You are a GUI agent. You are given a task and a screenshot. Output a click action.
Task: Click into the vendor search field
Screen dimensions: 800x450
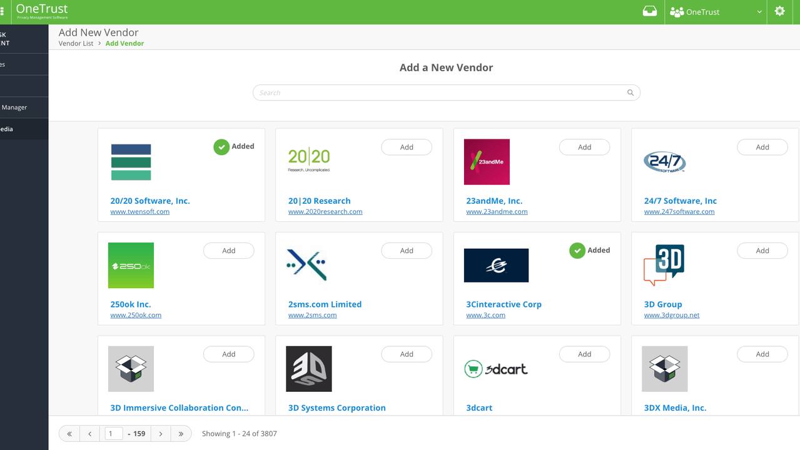tap(438, 93)
